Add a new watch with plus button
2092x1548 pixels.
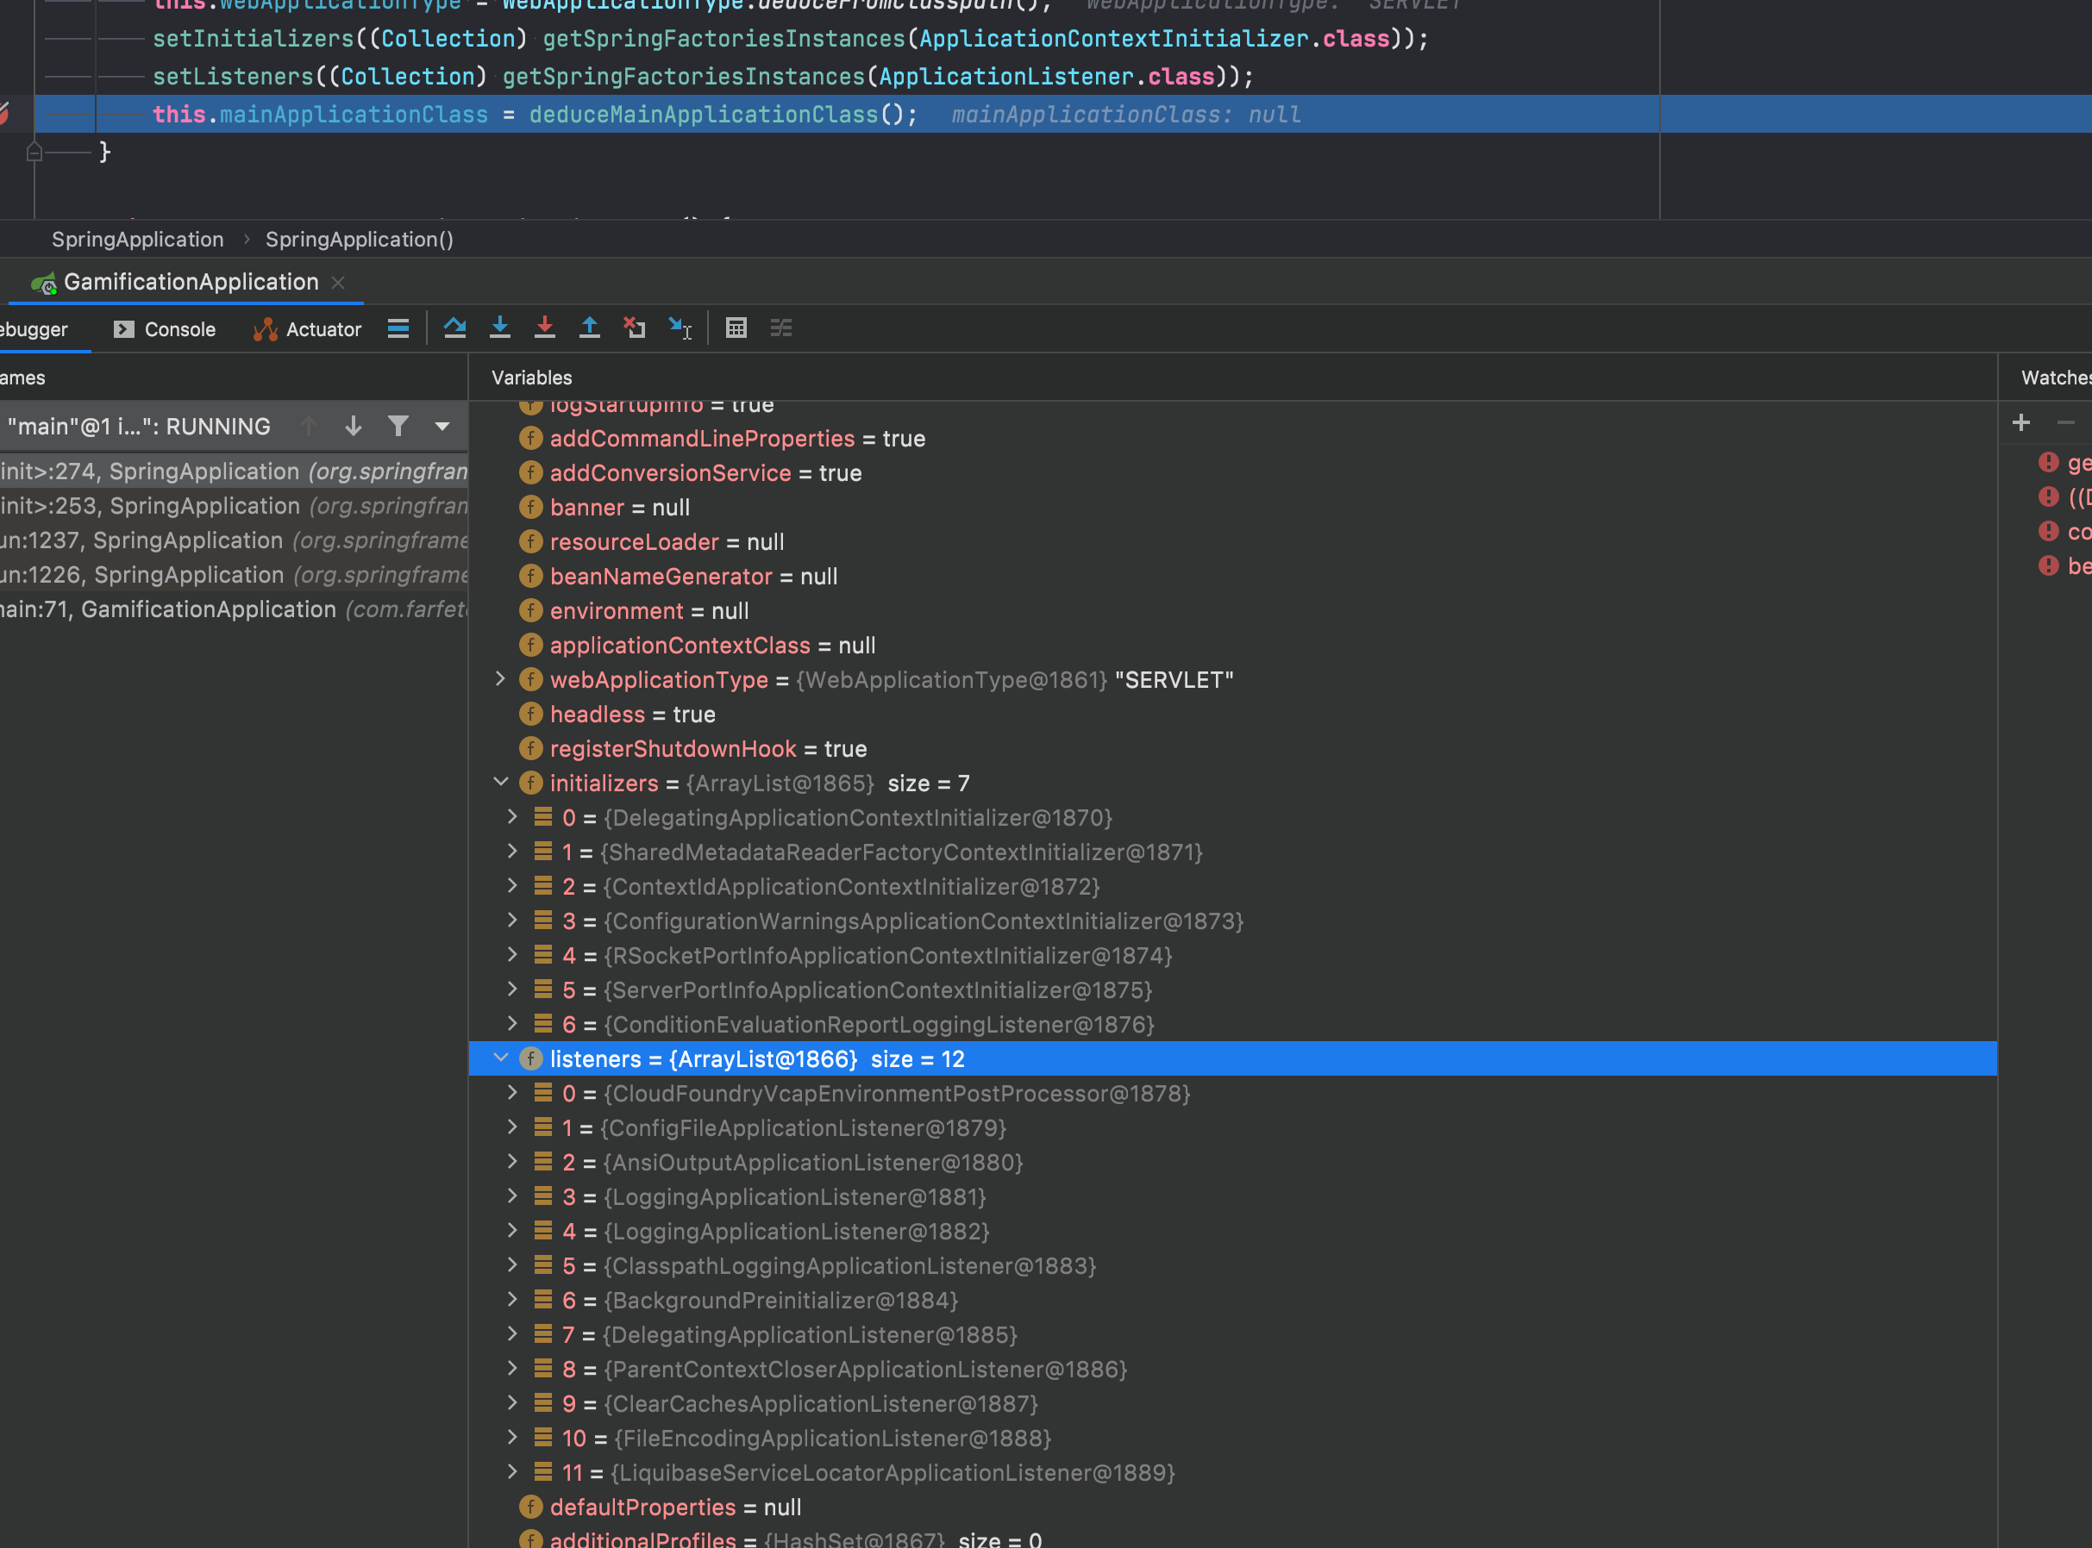coord(2020,422)
